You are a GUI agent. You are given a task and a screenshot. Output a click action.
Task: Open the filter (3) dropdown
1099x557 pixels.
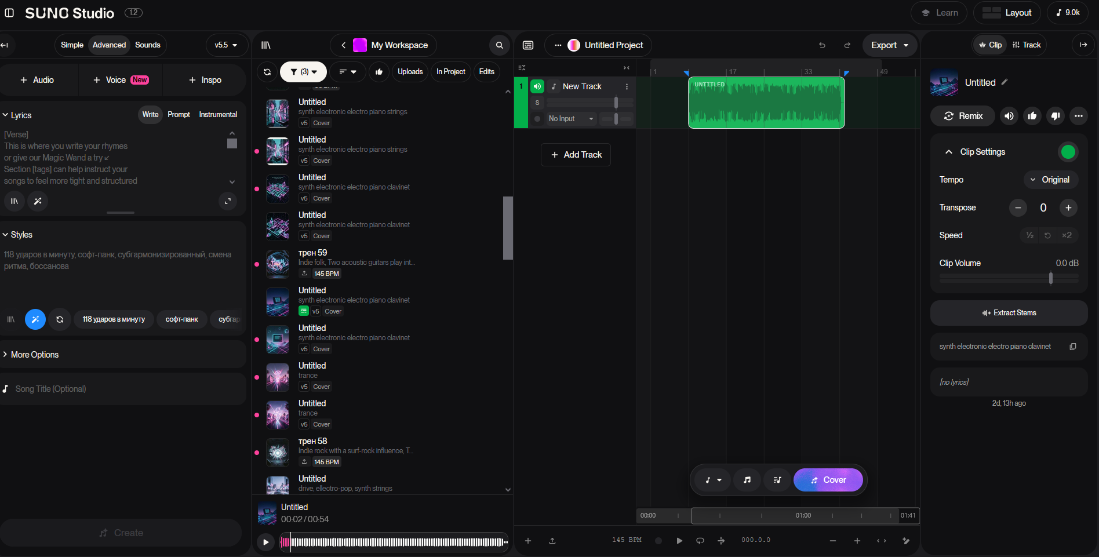tap(304, 72)
